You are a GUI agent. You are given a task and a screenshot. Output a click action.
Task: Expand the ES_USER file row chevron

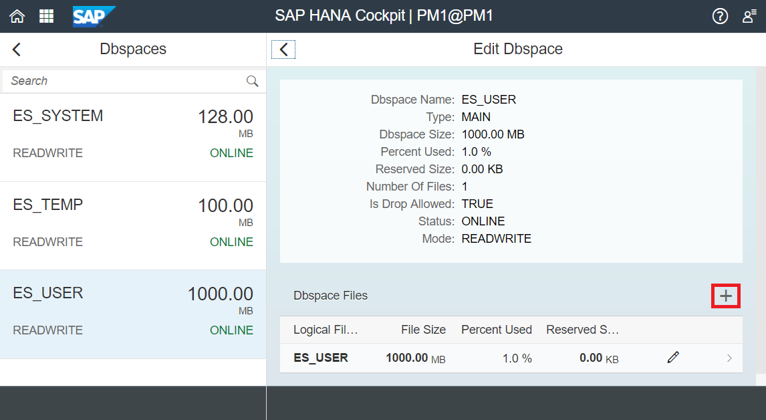pos(729,358)
